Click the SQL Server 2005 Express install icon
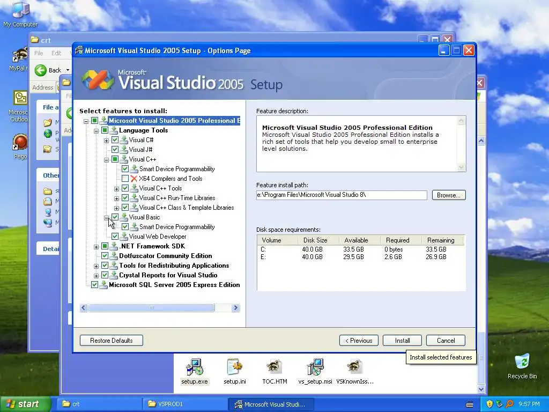The height and width of the screenshot is (412, 549). [103, 285]
